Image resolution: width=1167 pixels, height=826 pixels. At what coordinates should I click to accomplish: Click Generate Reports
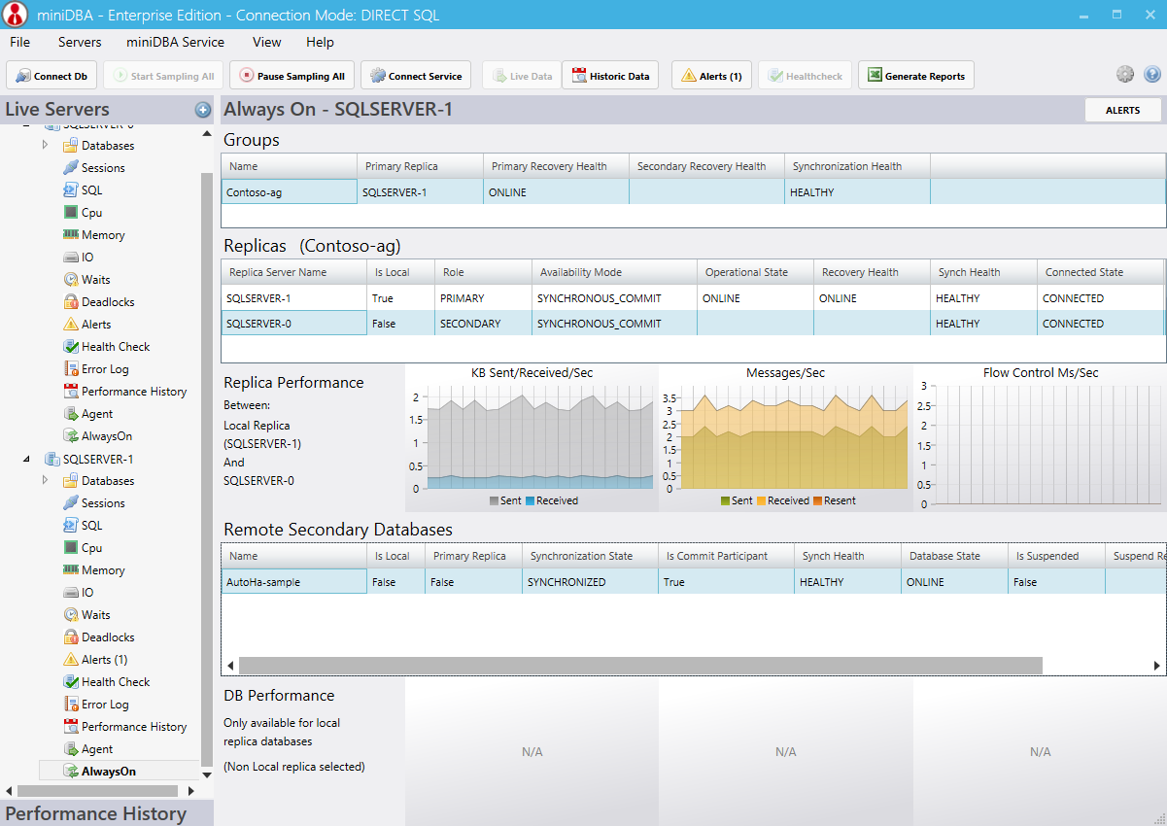pyautogui.click(x=915, y=76)
